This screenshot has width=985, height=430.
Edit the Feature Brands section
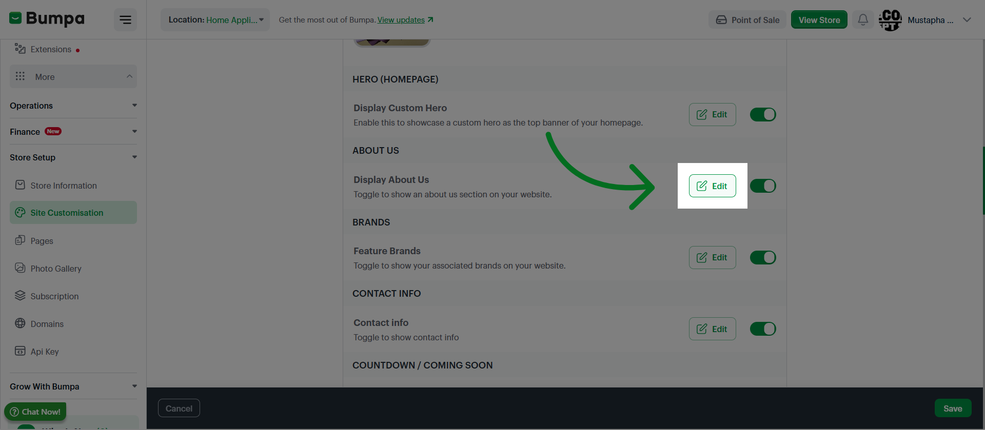pos(712,257)
